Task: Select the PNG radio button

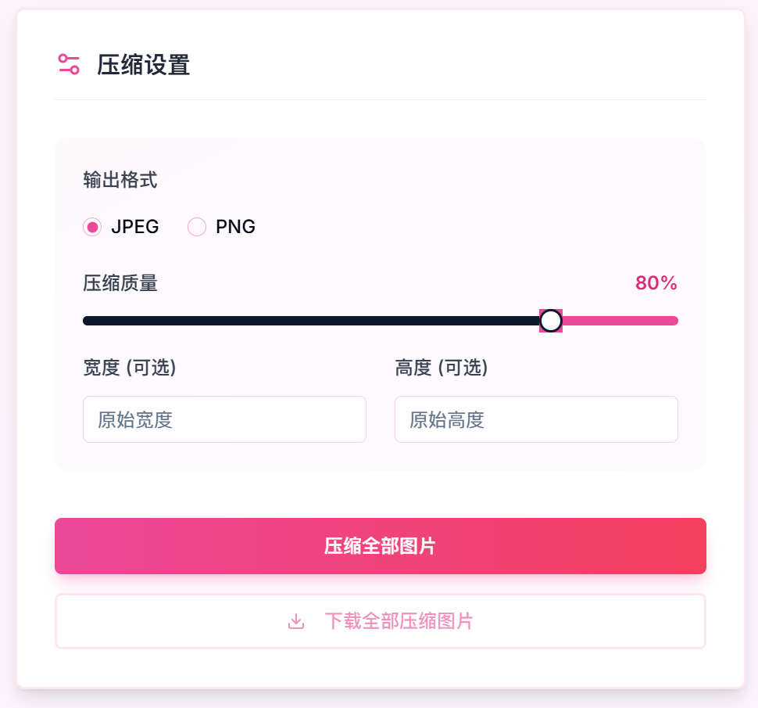Action: tap(197, 227)
